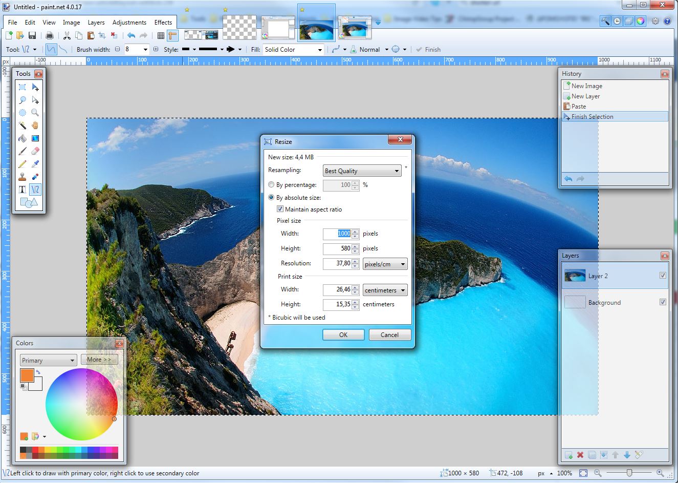
Task: Select the Eraser tool
Action: click(x=35, y=151)
